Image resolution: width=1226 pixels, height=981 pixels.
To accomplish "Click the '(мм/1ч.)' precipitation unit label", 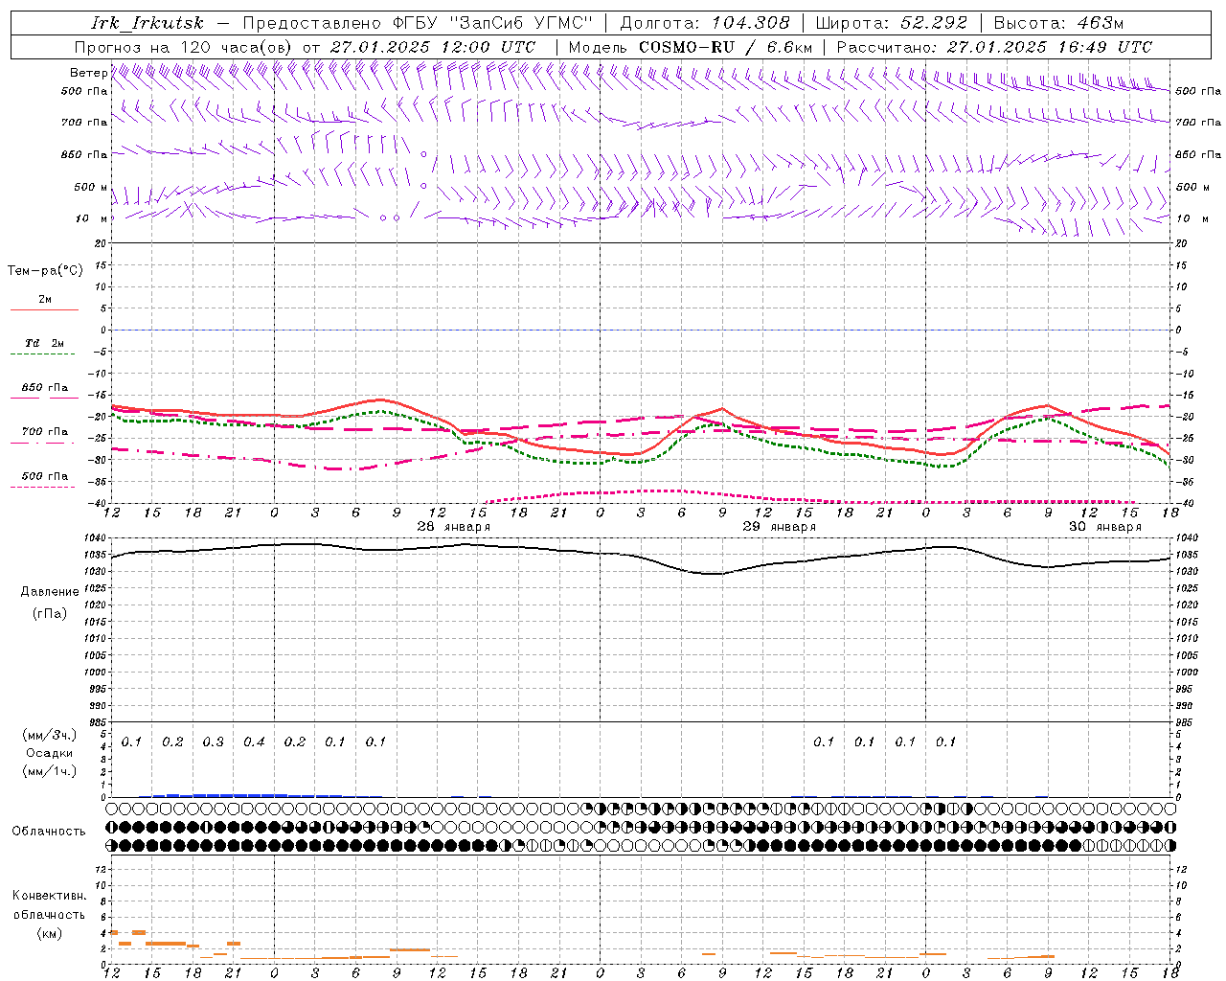I will (50, 771).
